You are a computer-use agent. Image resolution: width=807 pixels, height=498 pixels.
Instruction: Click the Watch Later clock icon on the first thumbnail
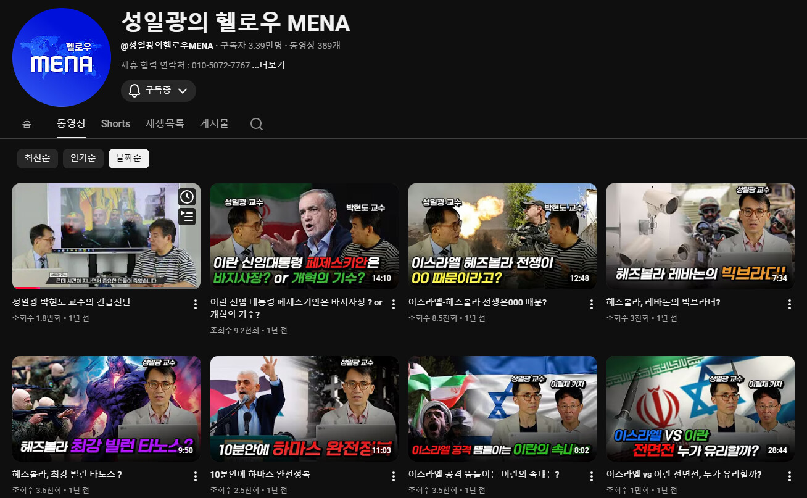pos(187,197)
